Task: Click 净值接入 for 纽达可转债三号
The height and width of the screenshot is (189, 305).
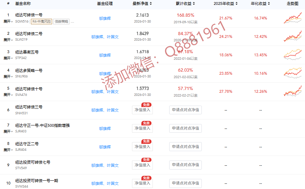Action: (142, 110)
